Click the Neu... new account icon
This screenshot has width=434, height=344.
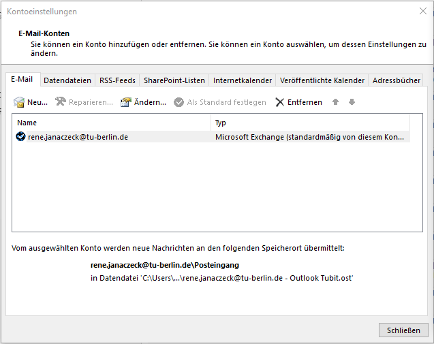coord(19,102)
